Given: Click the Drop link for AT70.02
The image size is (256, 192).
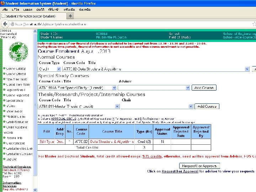Looking at the screenshot, I should coord(60,142).
